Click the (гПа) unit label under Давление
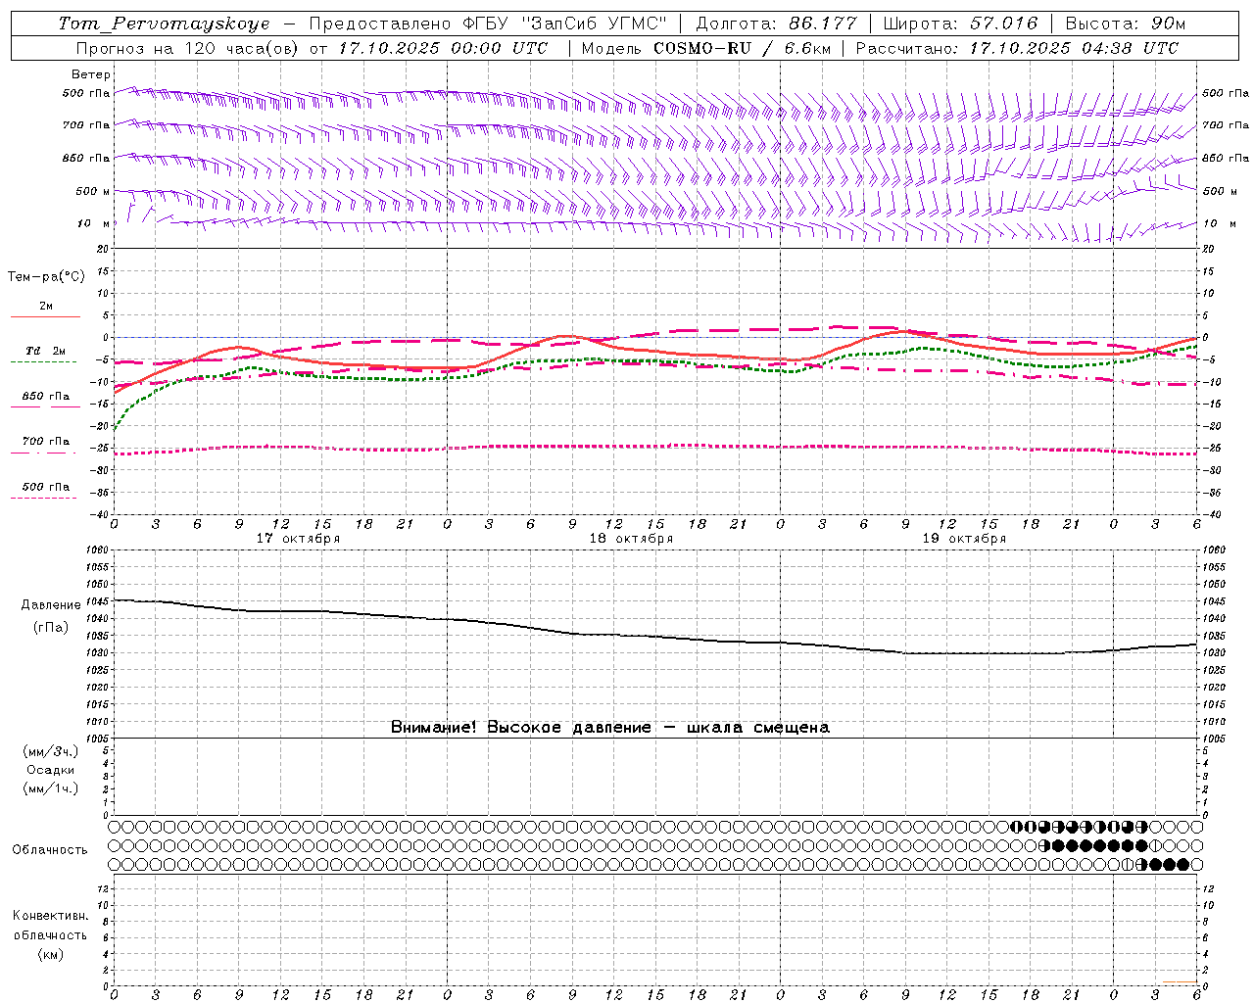The width and height of the screenshot is (1254, 1003). (51, 627)
